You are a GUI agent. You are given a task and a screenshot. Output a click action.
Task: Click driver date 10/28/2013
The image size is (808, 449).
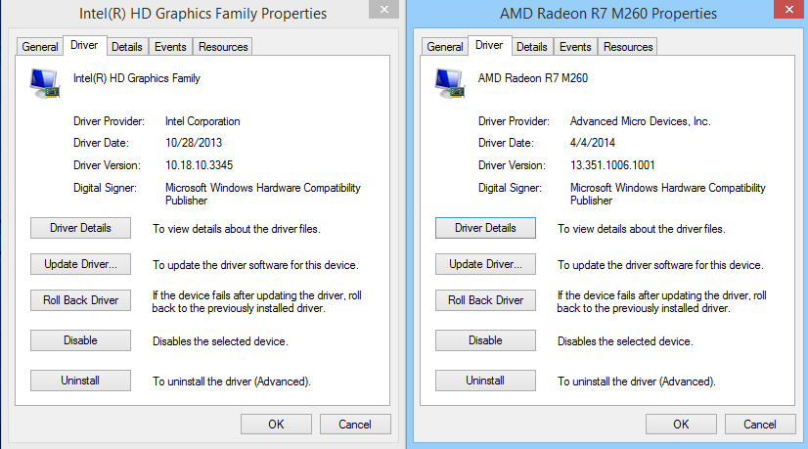194,143
